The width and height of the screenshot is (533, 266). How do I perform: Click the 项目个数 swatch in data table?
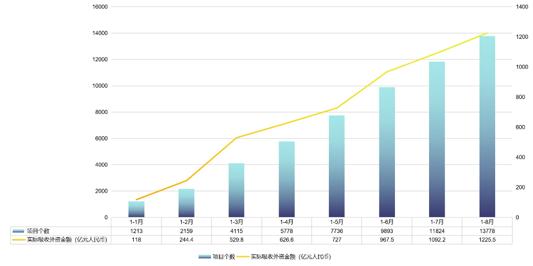(x=19, y=231)
